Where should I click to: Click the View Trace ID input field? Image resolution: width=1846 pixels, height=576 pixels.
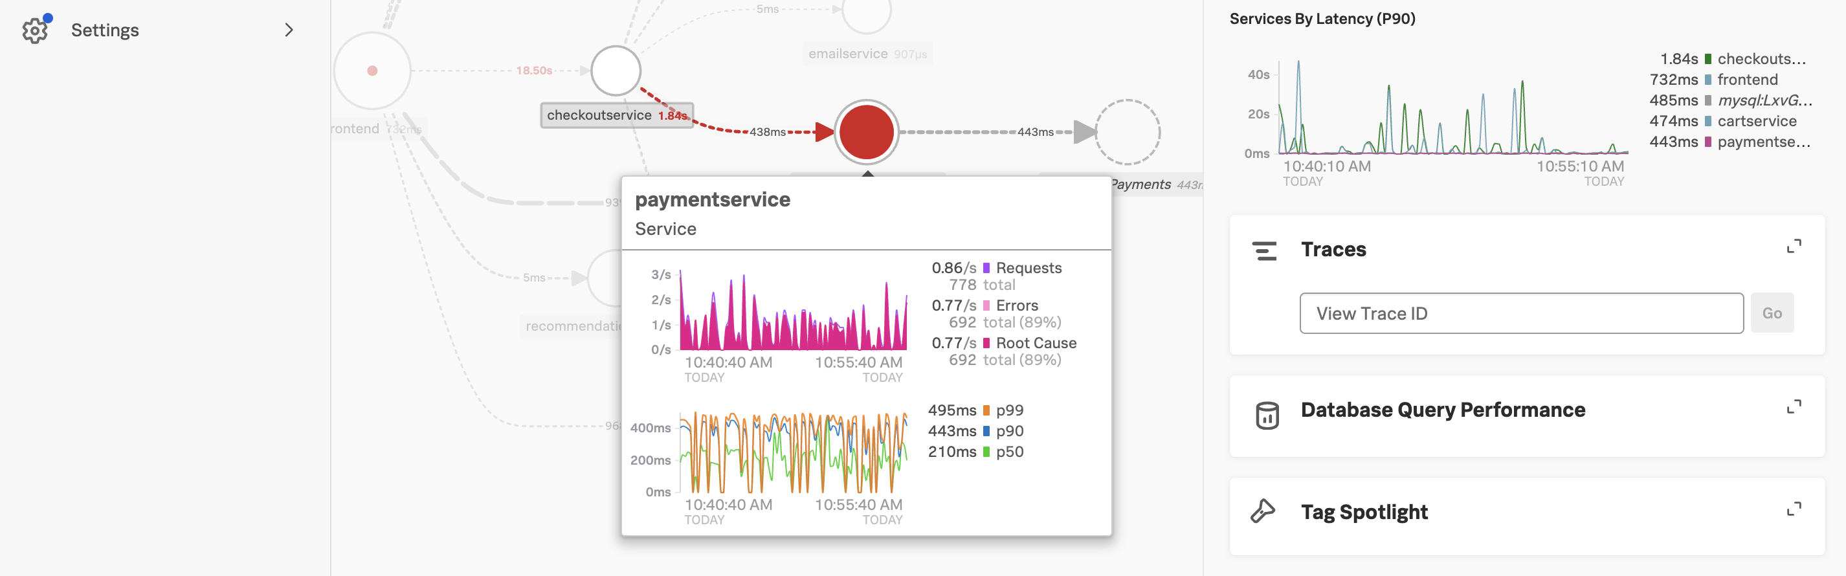pyautogui.click(x=1520, y=313)
